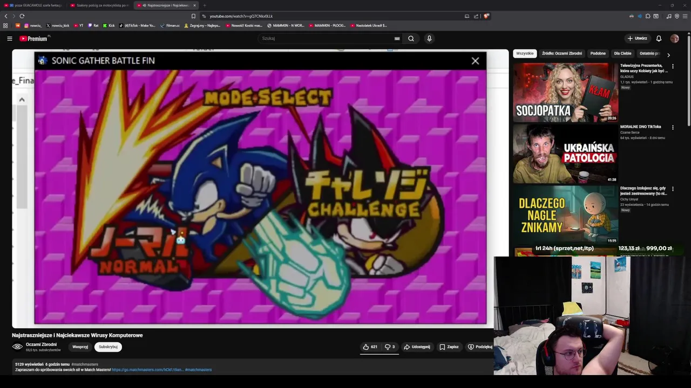The image size is (691, 388).
Task: Open the Kick bookmark
Action: (109, 25)
